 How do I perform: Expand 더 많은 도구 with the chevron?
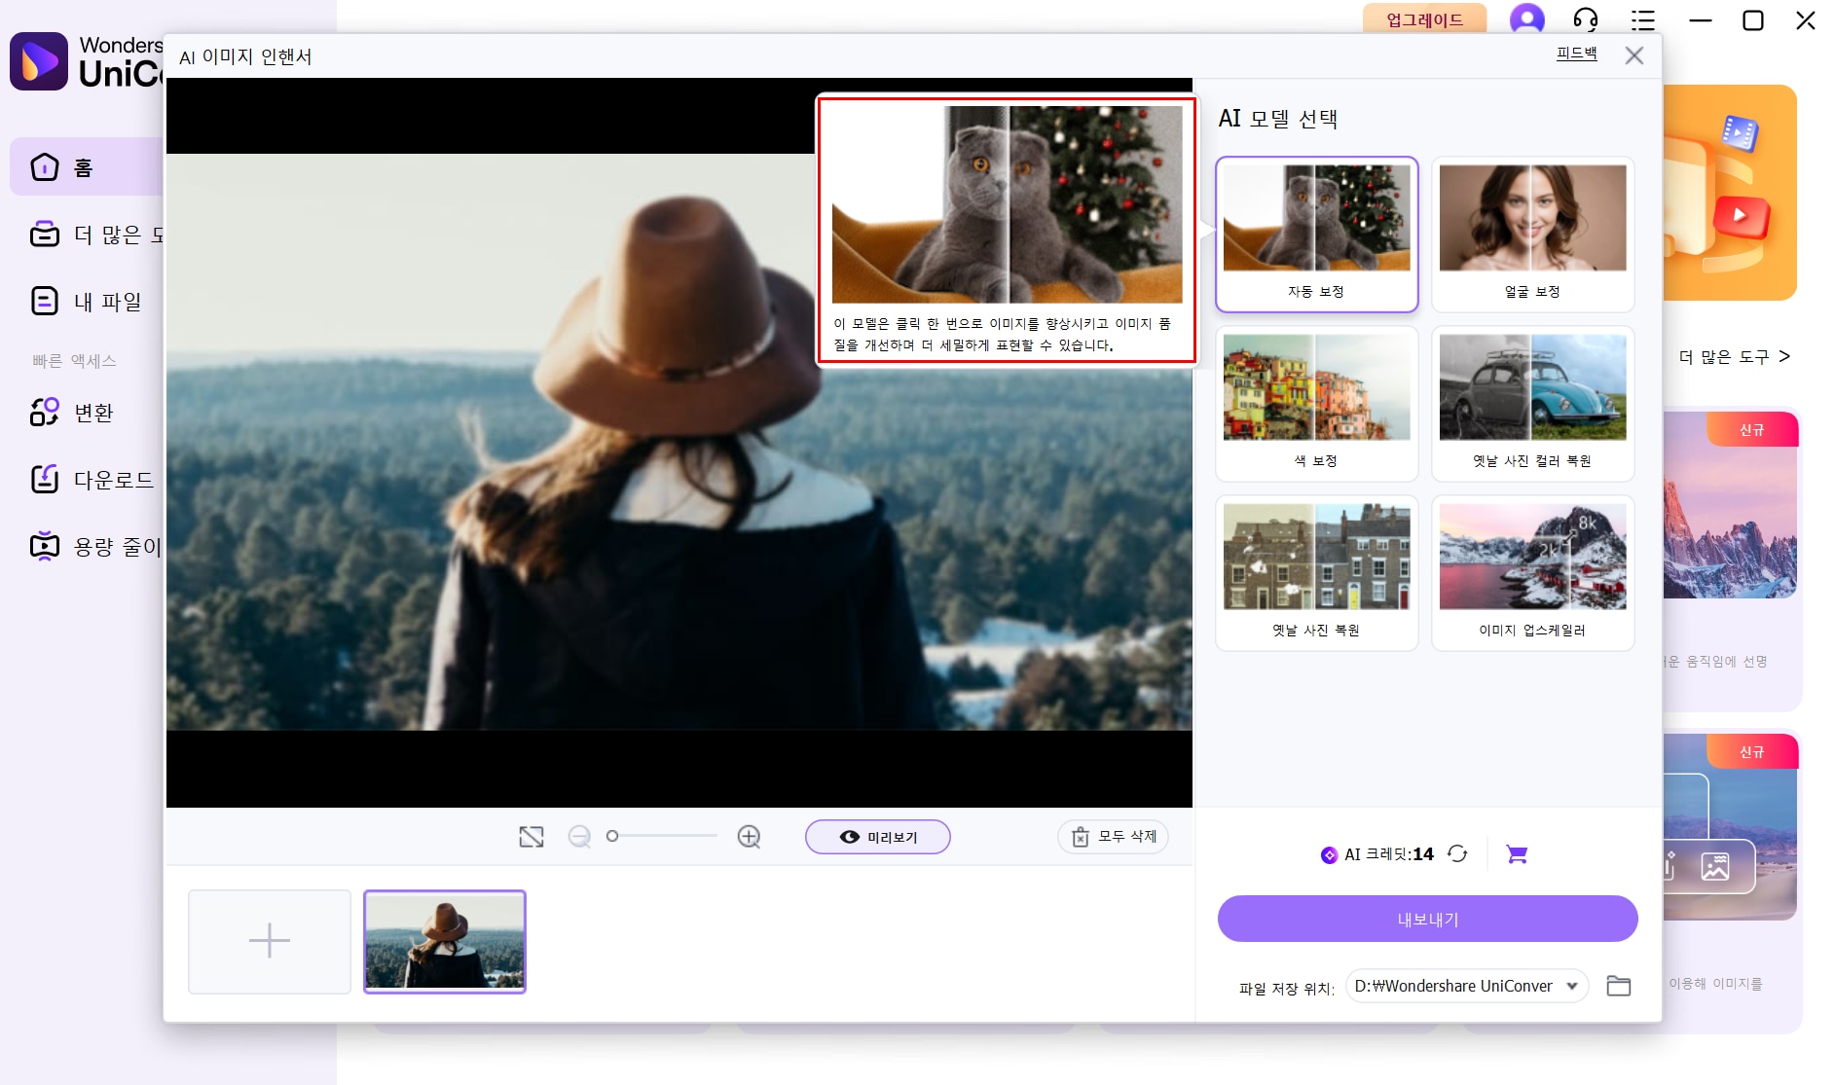pos(1785,357)
